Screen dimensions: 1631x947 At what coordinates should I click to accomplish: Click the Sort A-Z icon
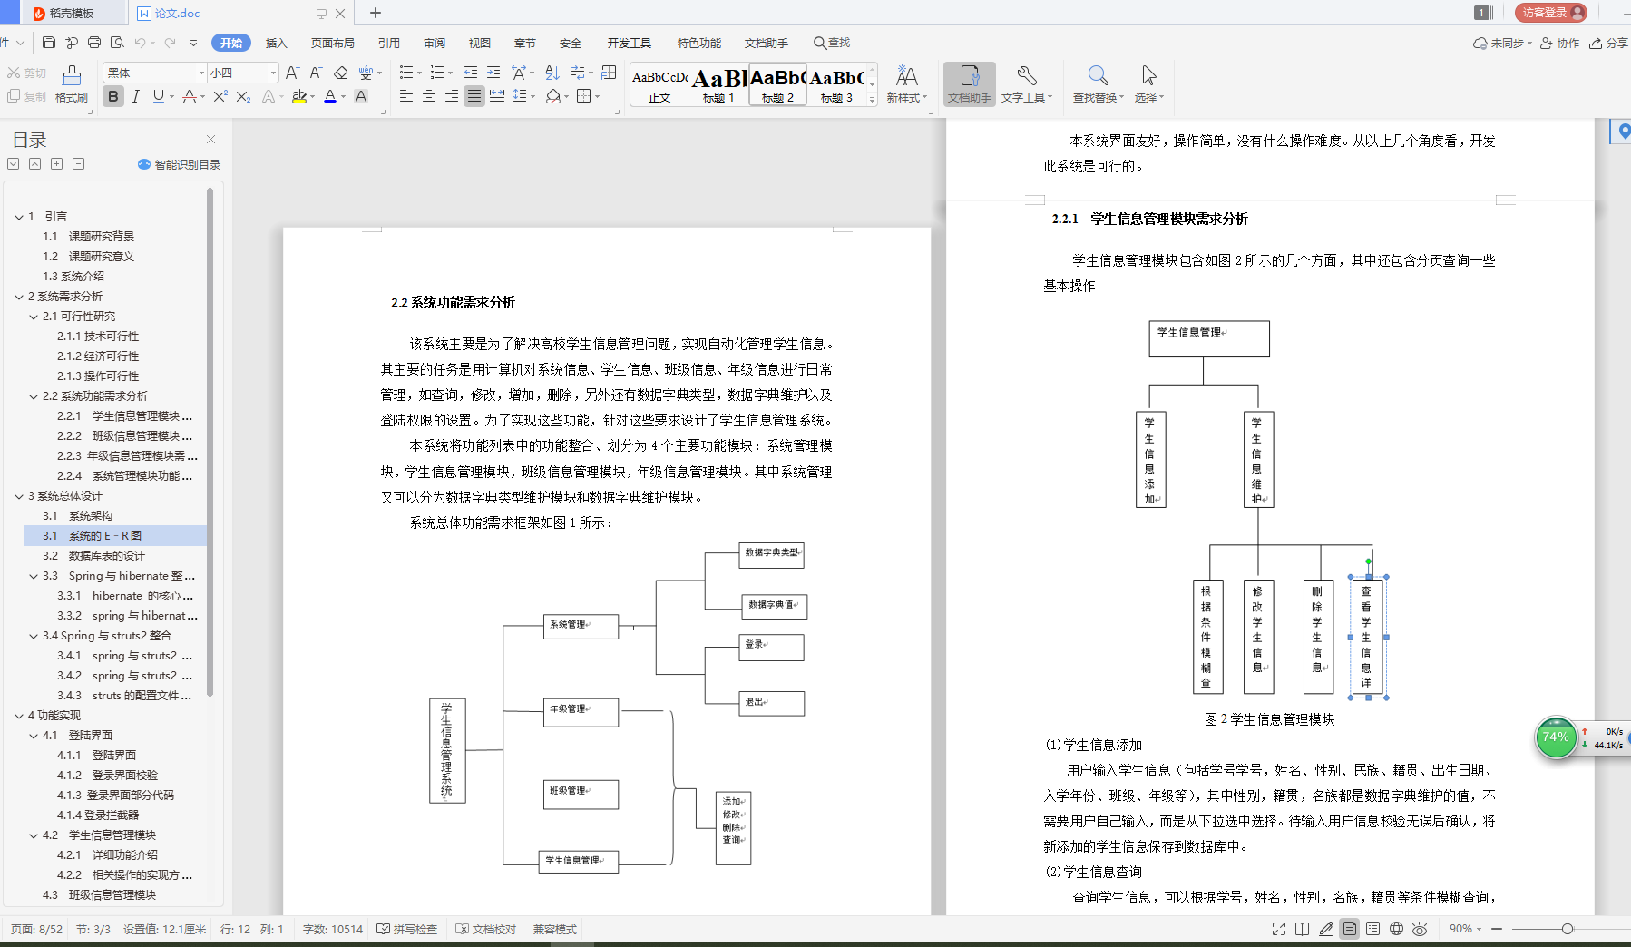point(552,73)
